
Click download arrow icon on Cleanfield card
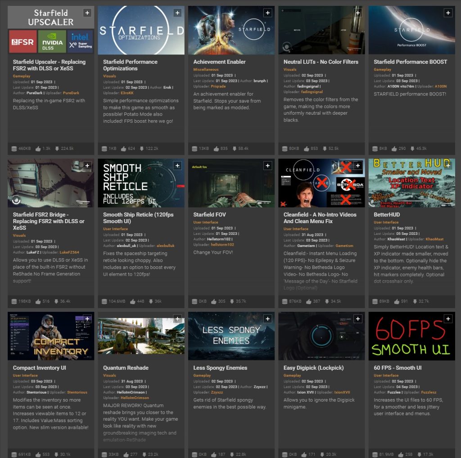pos(327,301)
